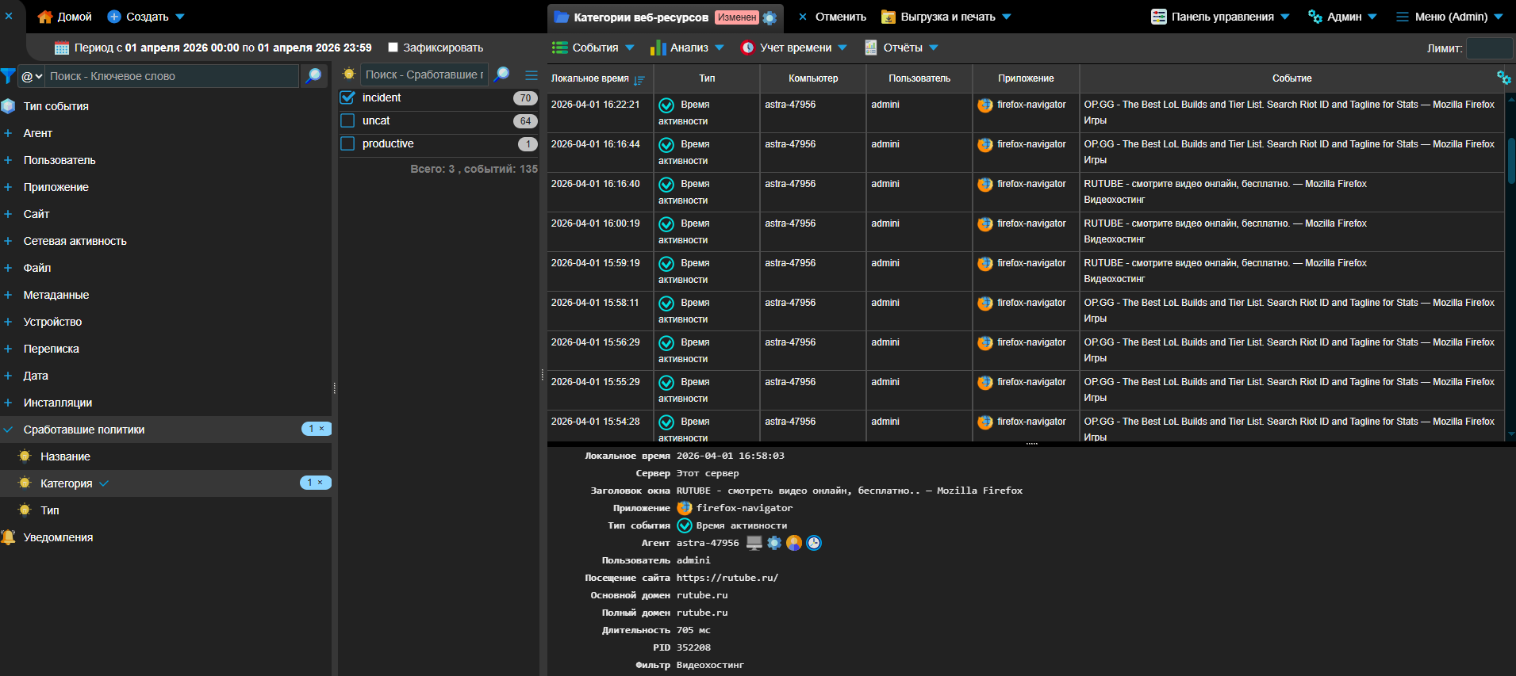Check the uncat category checkbox
Screen dimensions: 1516x676
[347, 120]
